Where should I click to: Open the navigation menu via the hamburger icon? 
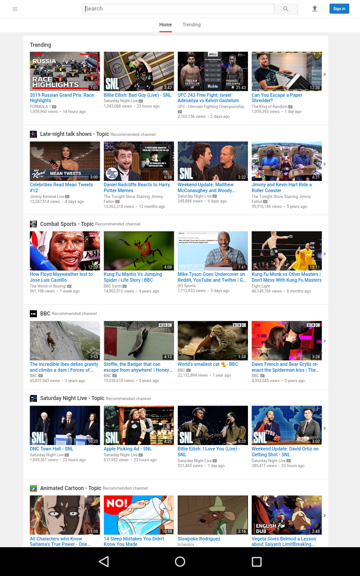pos(15,9)
